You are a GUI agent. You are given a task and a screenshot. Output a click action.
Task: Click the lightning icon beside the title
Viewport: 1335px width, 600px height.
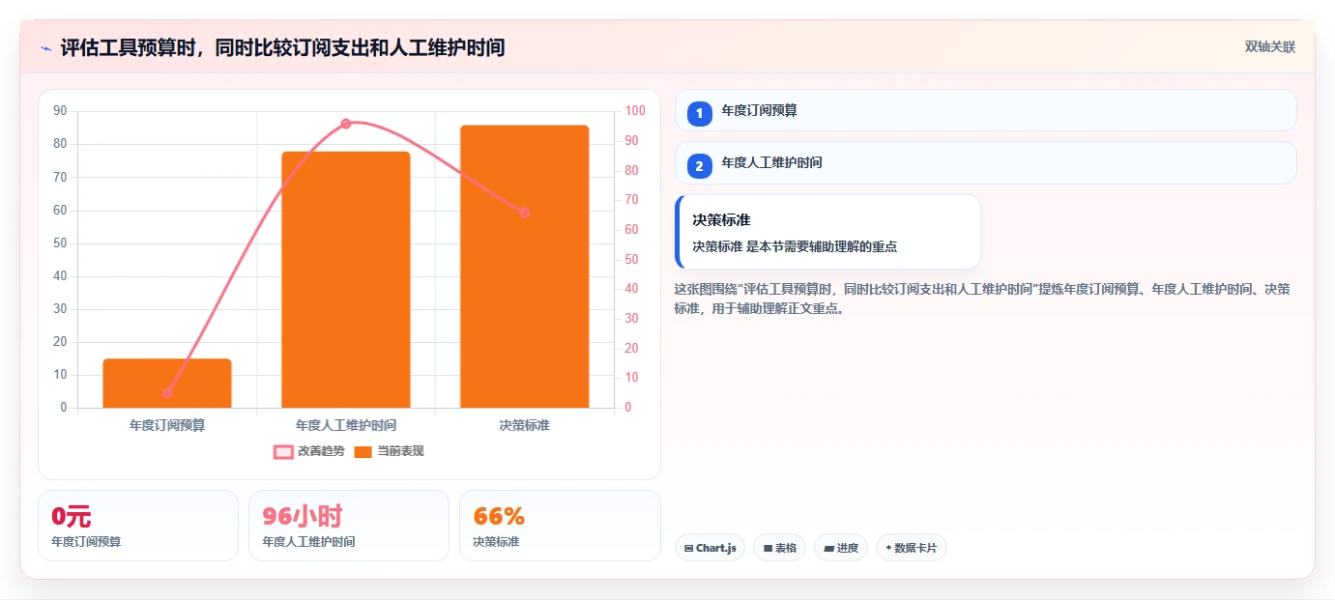[45, 48]
